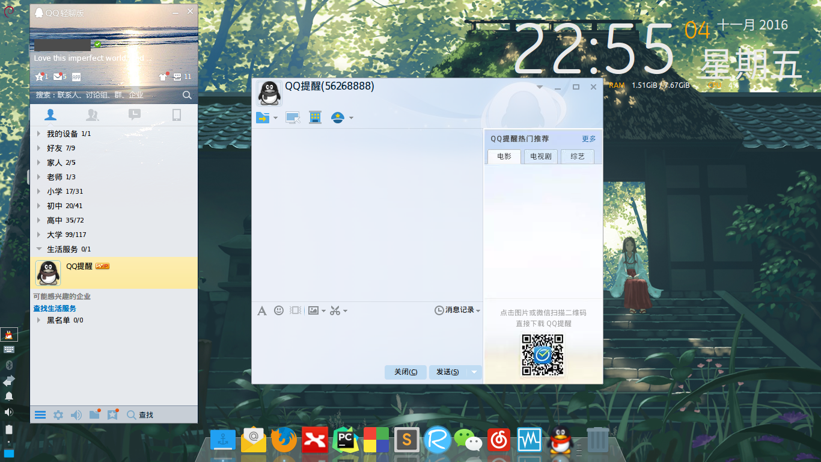Open the QQ main menu icon
Viewport: 821px width, 462px height.
click(x=40, y=414)
